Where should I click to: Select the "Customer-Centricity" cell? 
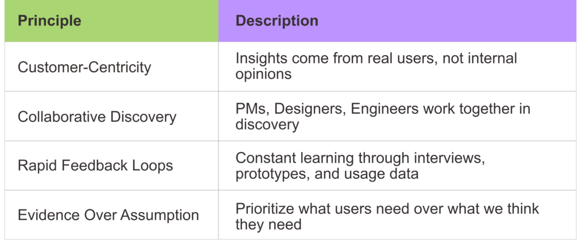coord(85,67)
